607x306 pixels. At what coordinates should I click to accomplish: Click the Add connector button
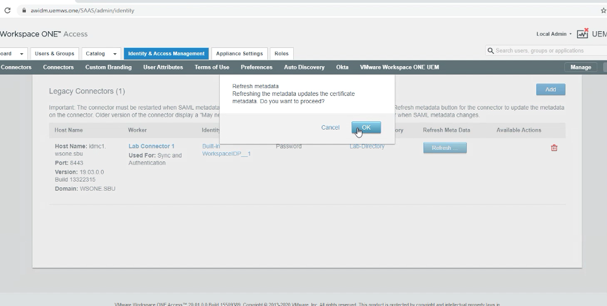tap(550, 89)
